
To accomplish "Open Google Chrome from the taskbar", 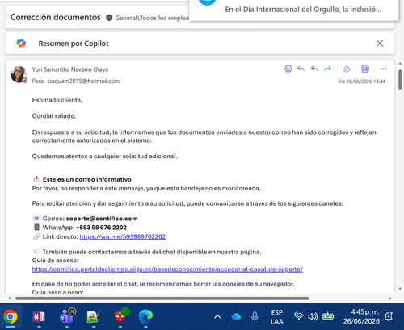I will (11, 317).
